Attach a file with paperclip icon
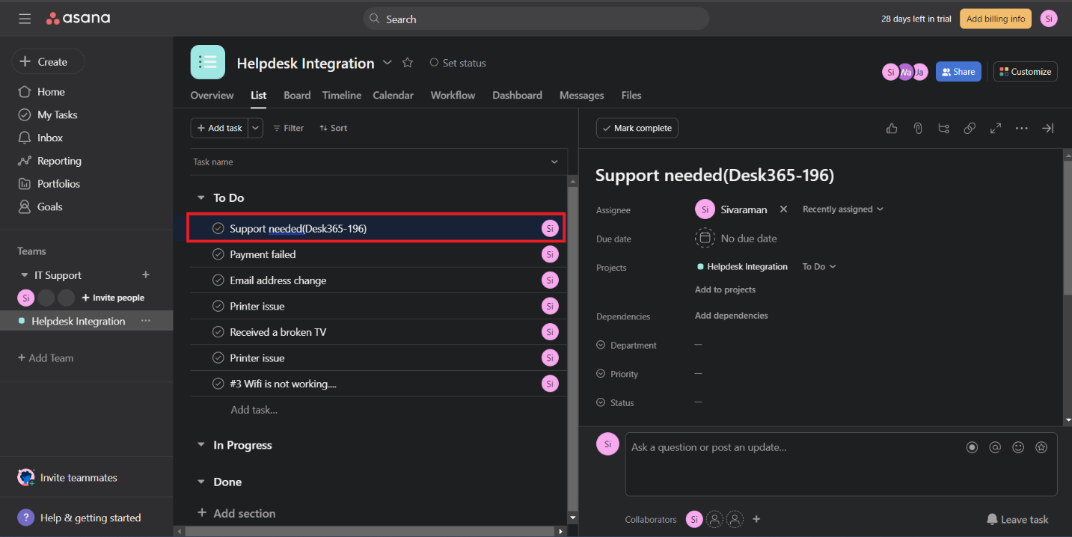Viewport: 1072px width, 537px height. (x=918, y=128)
